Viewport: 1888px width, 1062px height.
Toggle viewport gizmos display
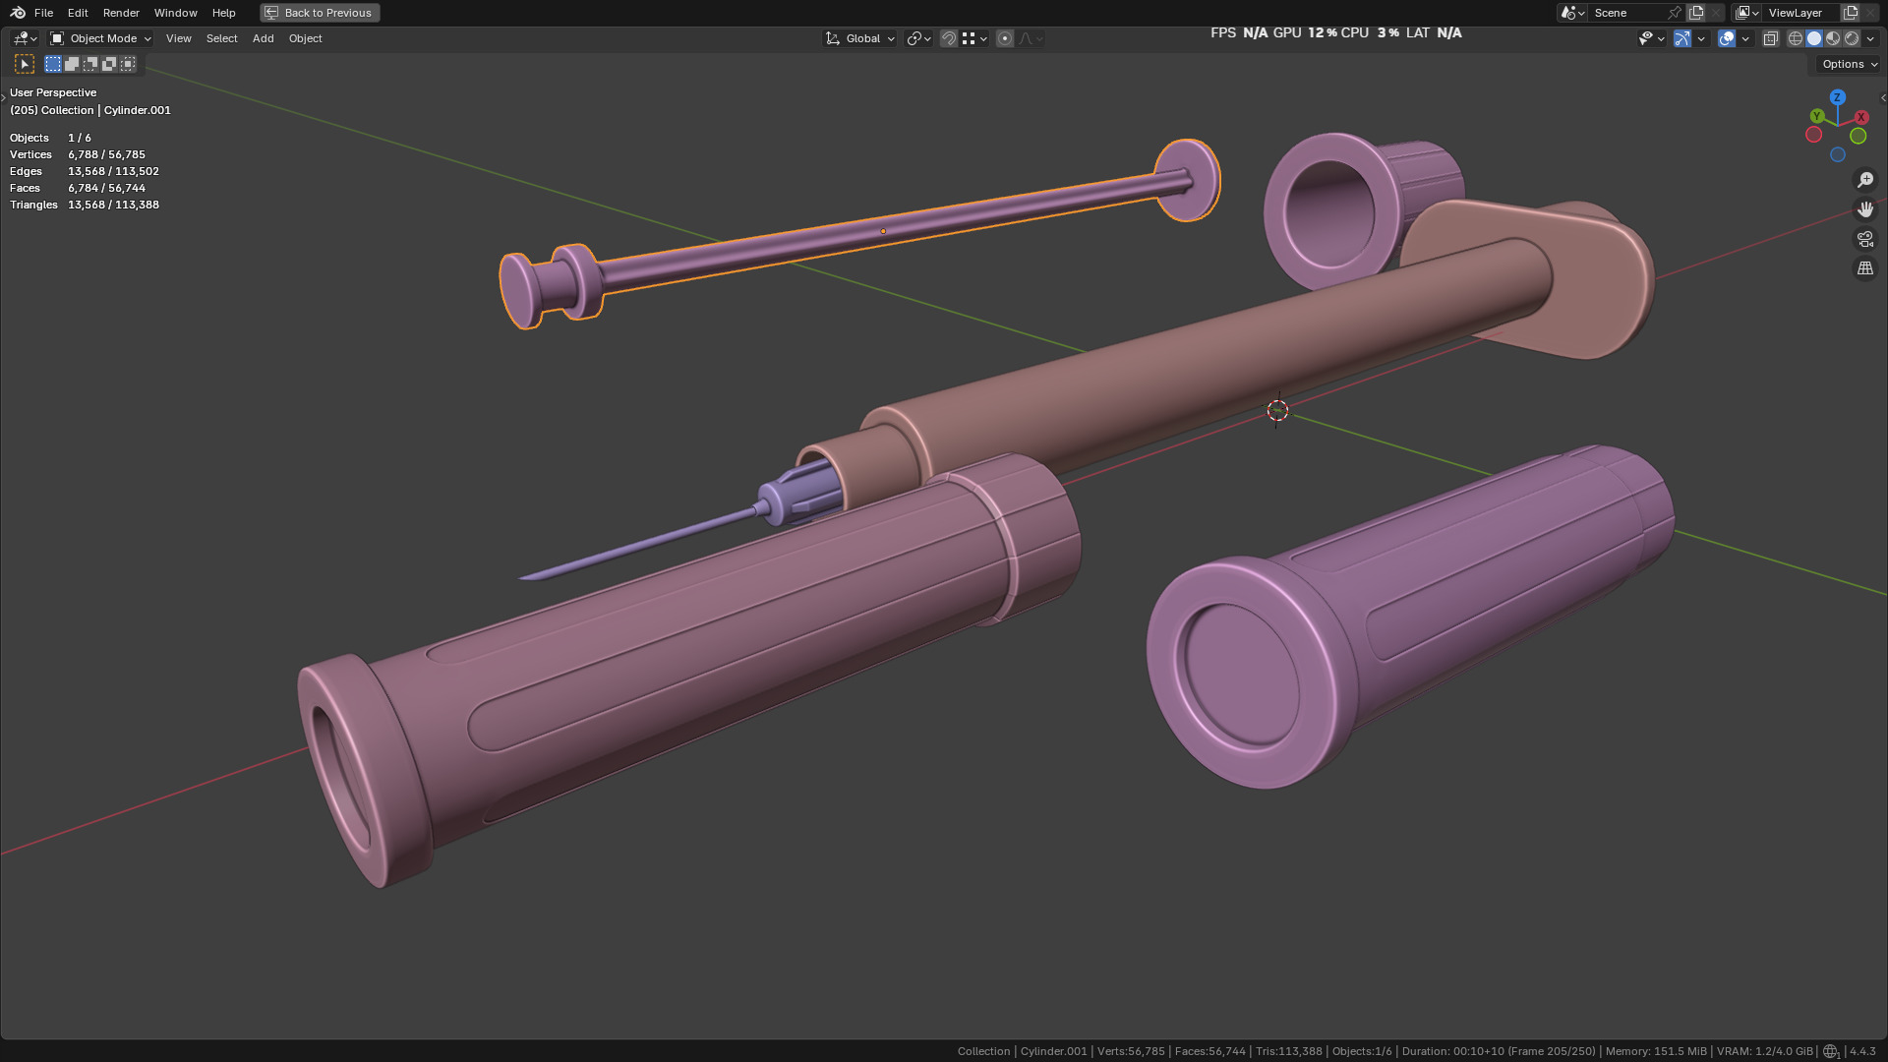click(x=1682, y=38)
